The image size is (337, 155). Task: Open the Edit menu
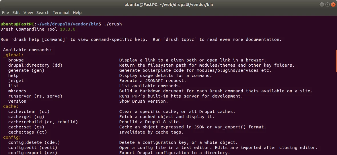[x=16, y=13]
